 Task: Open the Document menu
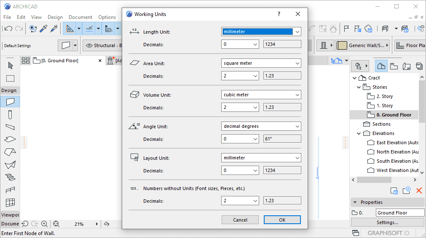(x=80, y=17)
